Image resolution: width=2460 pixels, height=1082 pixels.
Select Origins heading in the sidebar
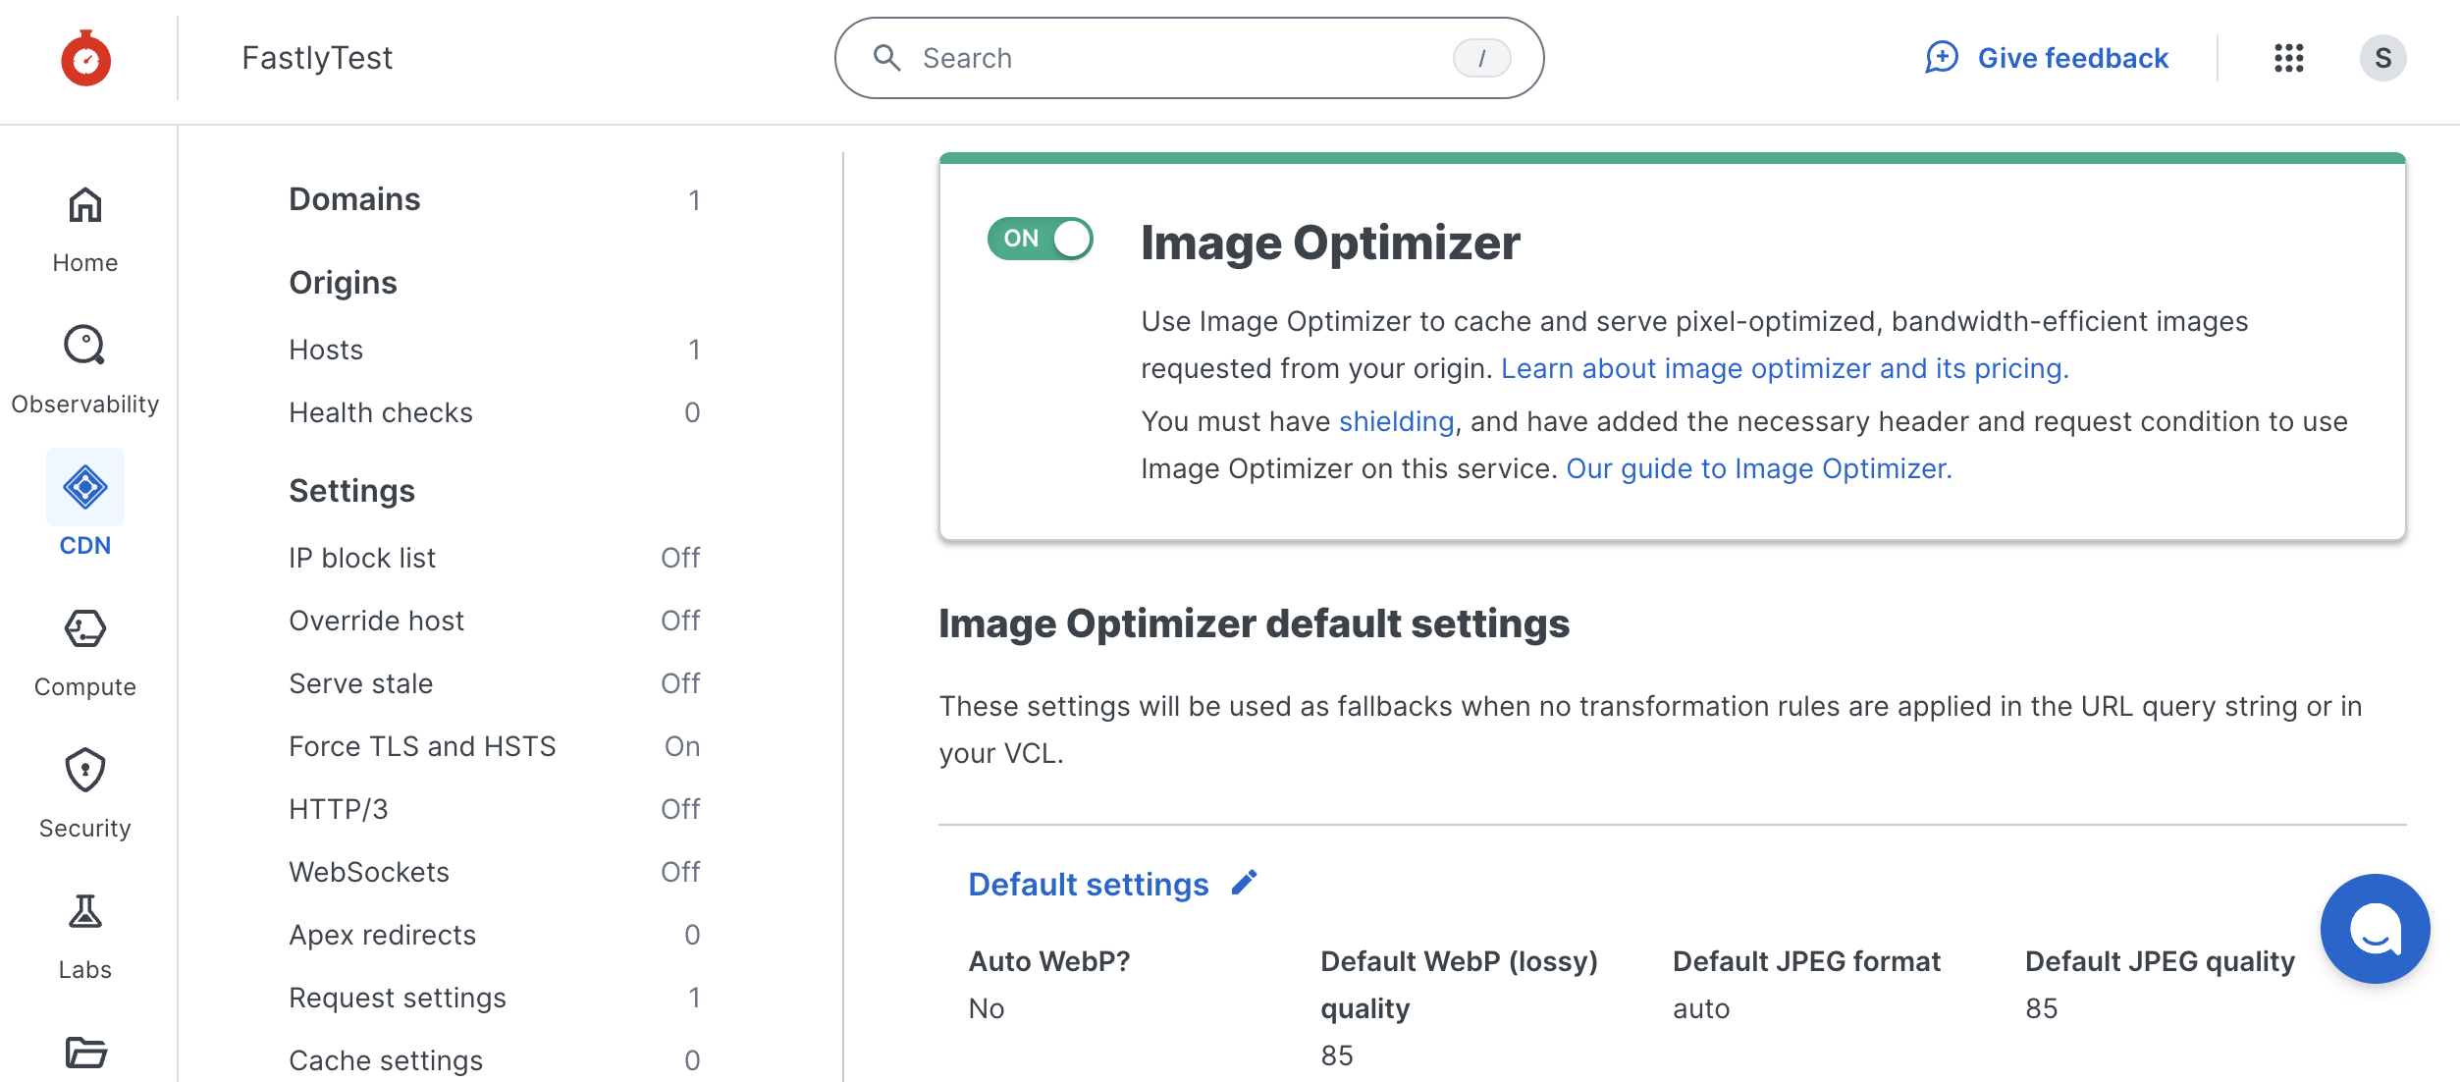coord(343,283)
